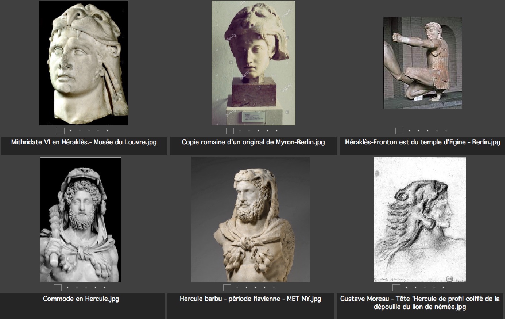Click filename "Héraklès-Fronton est du temple d'Egine - Berlin.jpg"

423,142
